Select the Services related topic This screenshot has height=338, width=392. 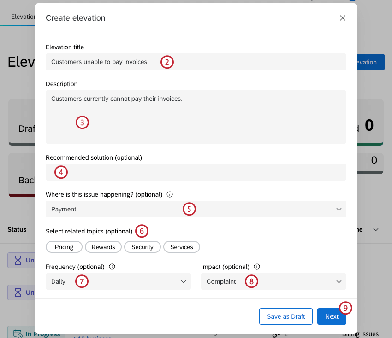coord(181,247)
